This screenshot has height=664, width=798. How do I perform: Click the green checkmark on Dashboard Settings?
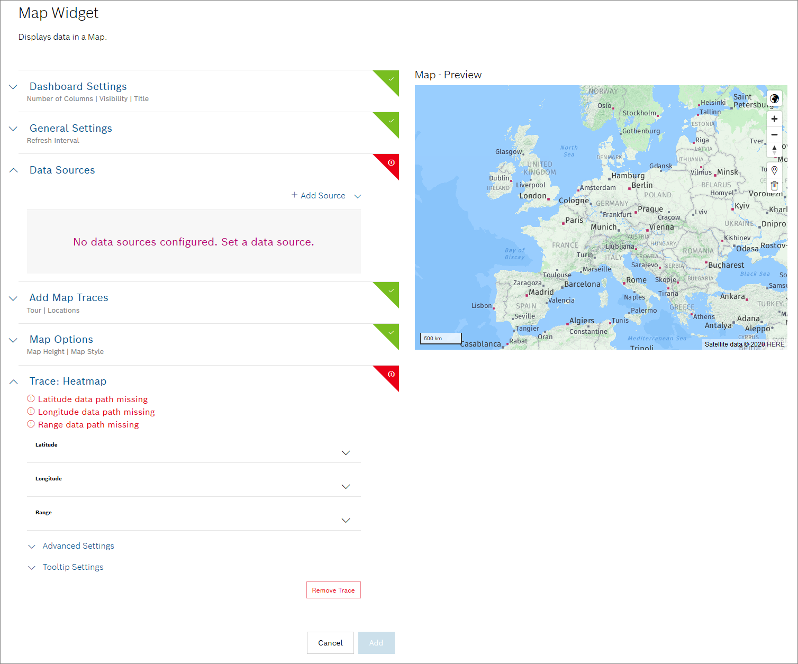(x=391, y=79)
